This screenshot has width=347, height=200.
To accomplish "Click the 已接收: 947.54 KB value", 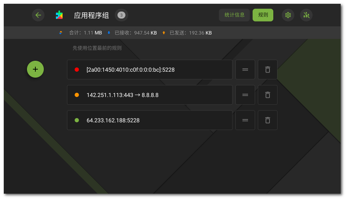I will 136,33.
